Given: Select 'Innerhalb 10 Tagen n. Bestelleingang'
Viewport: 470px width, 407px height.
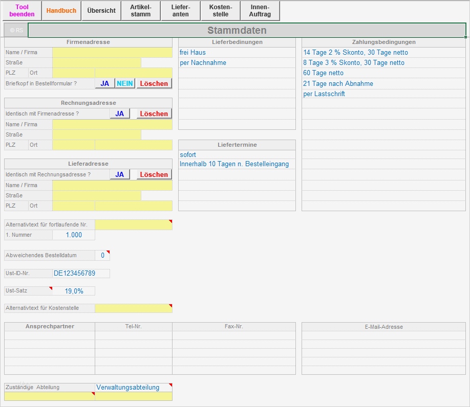Looking at the screenshot, I should coord(237,164).
